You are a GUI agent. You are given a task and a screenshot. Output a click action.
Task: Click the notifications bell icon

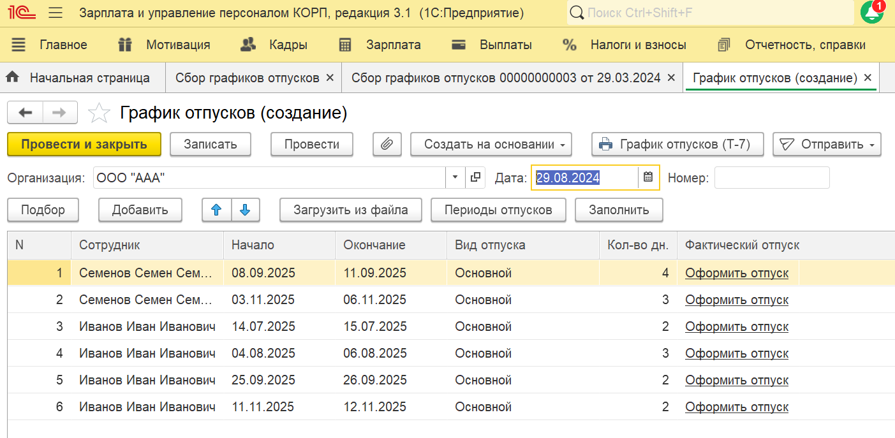point(871,13)
